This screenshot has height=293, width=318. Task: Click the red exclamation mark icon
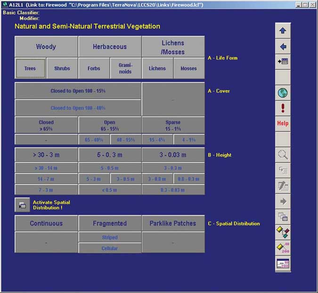(x=283, y=108)
